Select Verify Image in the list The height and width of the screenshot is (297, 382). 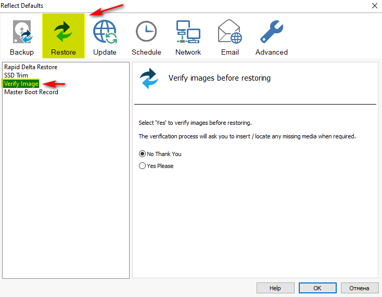click(x=21, y=84)
